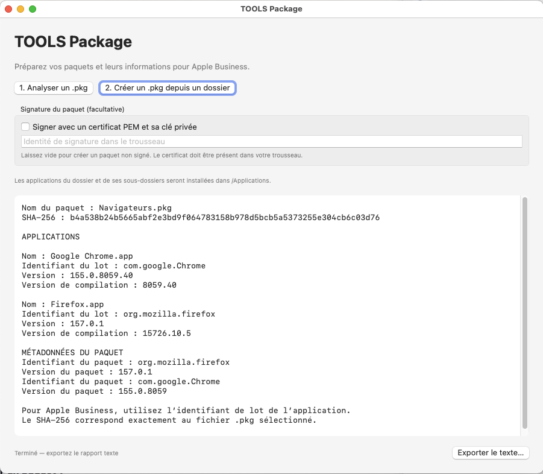Maximize the window with the green button
This screenshot has width=543, height=474.
pos(33,9)
